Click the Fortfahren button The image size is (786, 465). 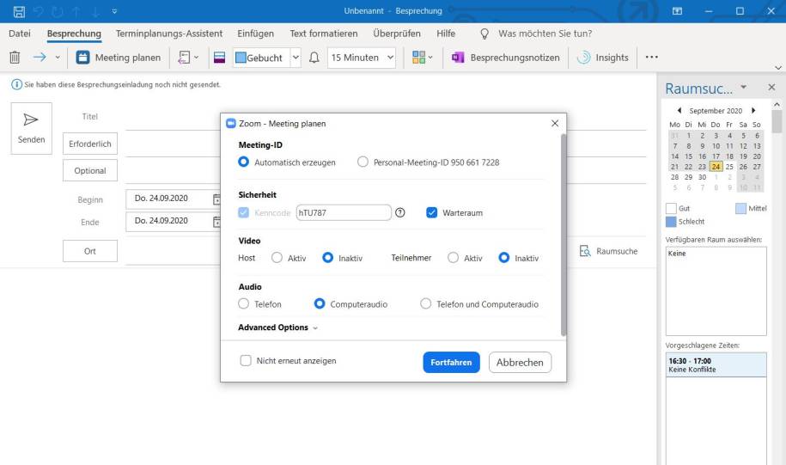451,362
